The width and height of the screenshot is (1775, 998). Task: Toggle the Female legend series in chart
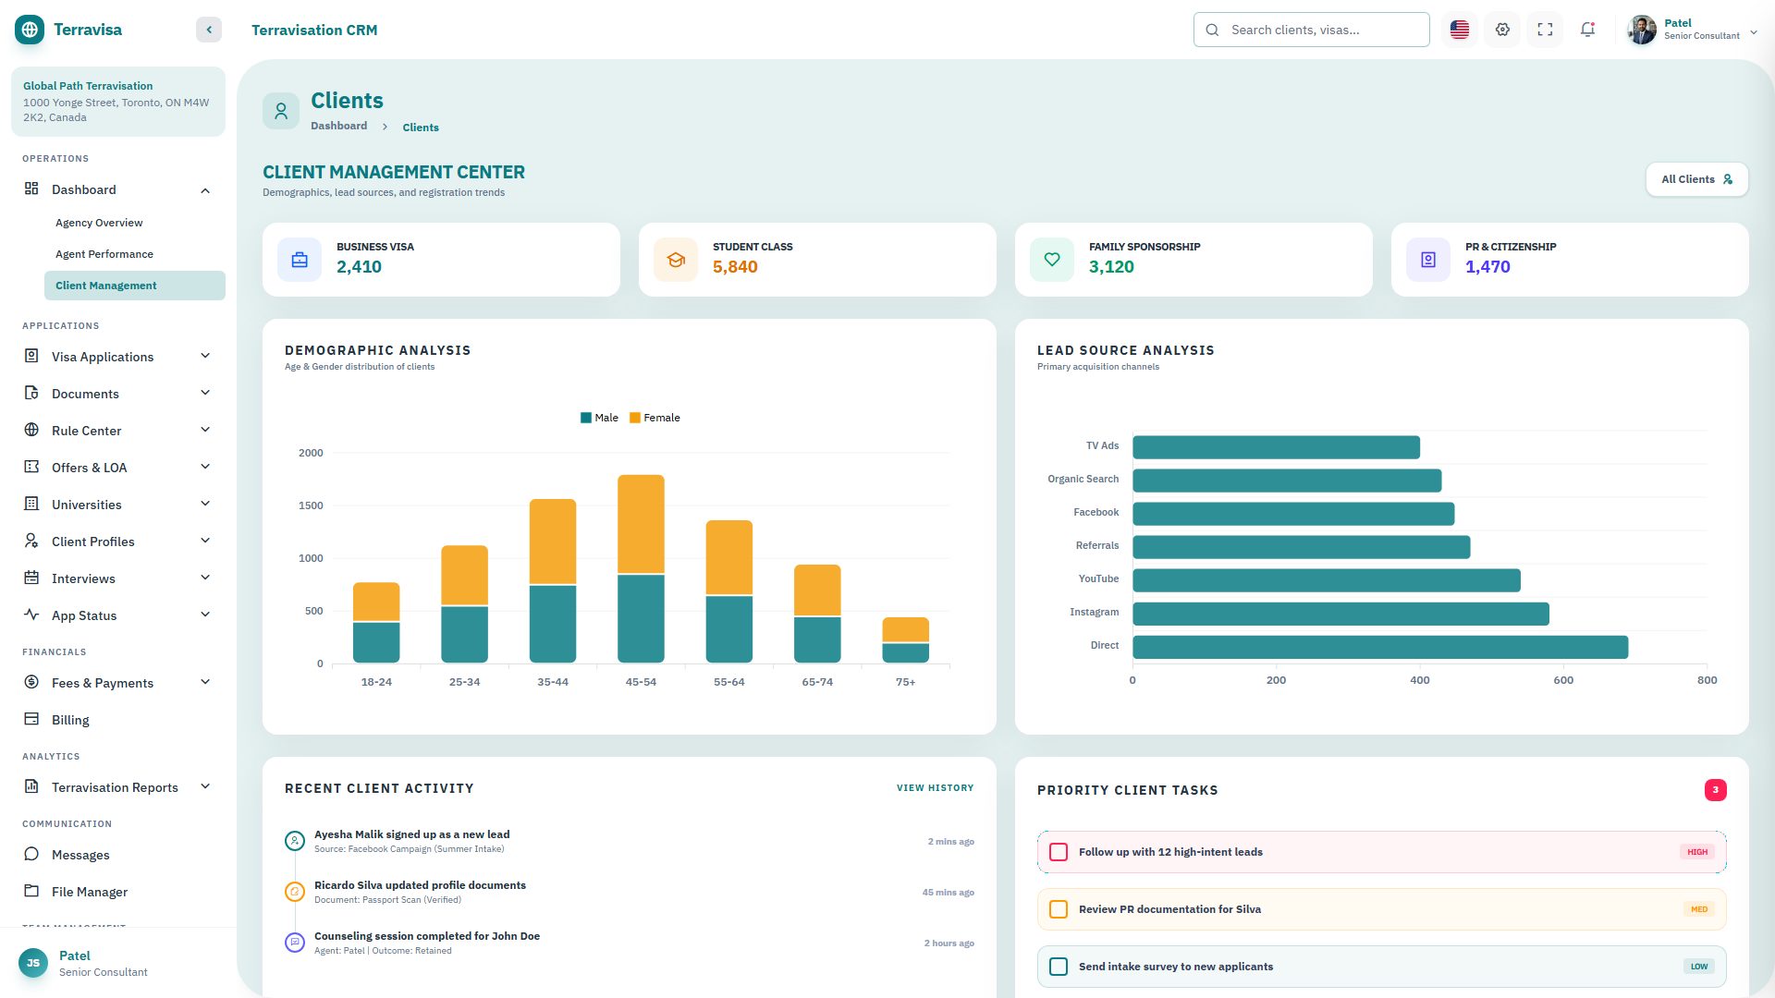(655, 418)
